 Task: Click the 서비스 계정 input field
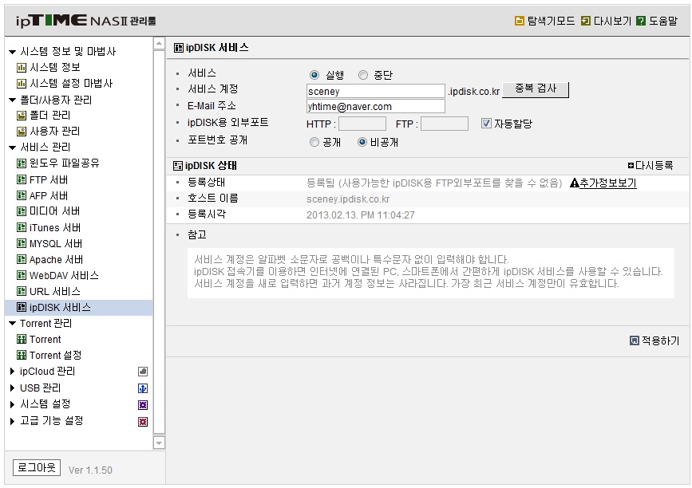click(376, 91)
